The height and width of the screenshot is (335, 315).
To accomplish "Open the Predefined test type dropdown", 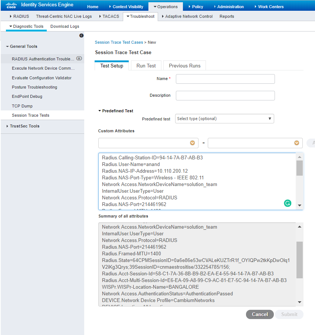I will [224, 119].
